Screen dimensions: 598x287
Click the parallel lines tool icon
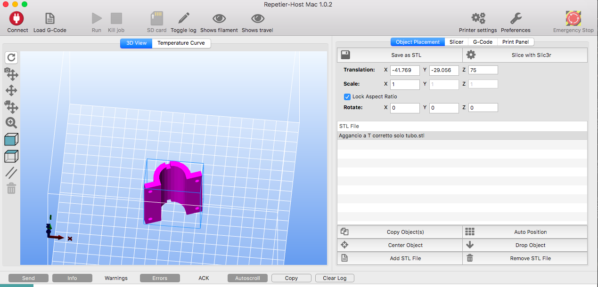[11, 173]
